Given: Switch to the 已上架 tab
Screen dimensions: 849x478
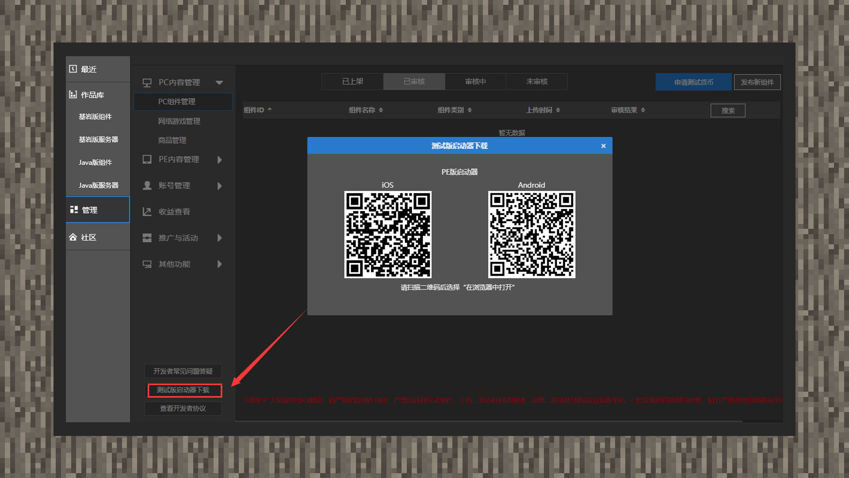Looking at the screenshot, I should (x=352, y=81).
